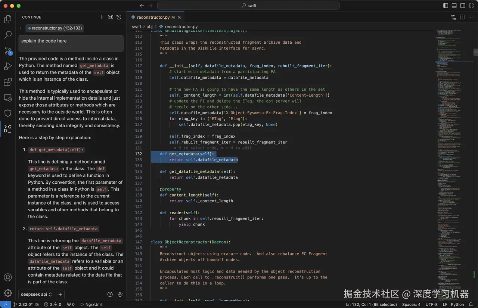Start a new Continue chat session

(x=102, y=17)
